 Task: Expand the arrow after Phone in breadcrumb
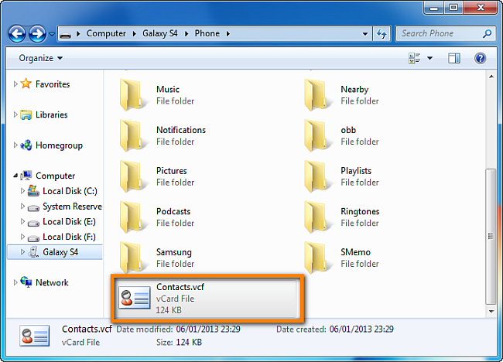[228, 34]
